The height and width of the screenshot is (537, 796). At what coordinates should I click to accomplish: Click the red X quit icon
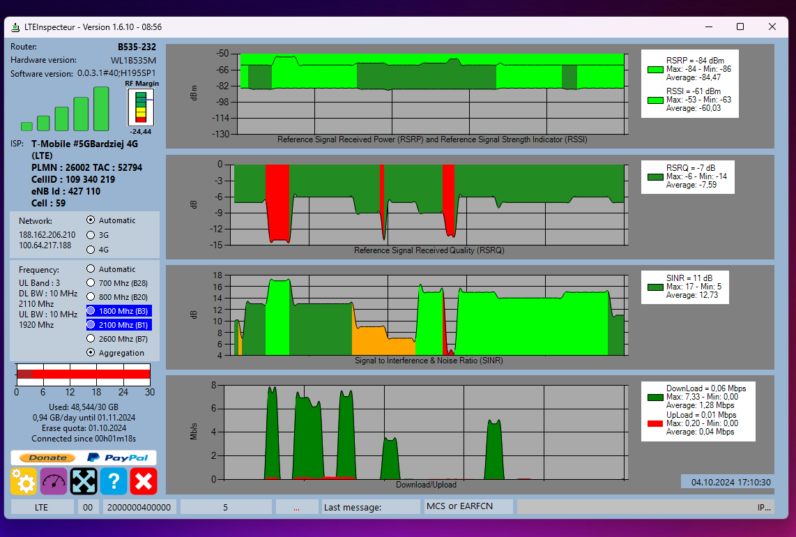144,481
